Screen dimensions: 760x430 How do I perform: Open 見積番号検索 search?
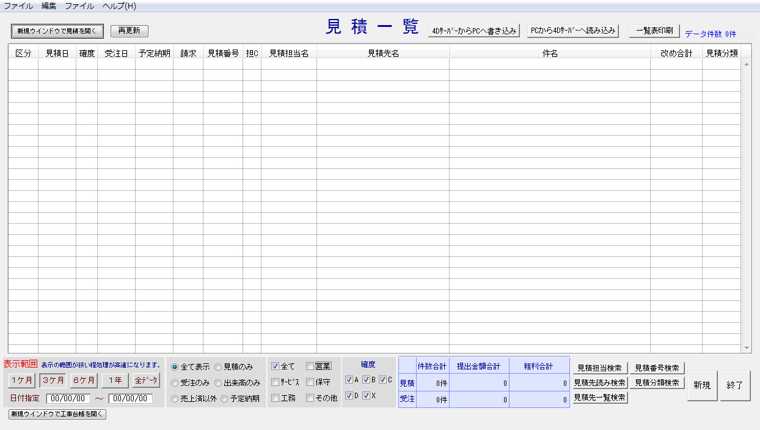[657, 368]
